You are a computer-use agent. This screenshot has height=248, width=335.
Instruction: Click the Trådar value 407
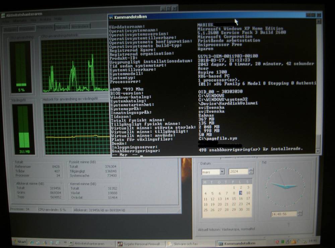tap(57, 171)
